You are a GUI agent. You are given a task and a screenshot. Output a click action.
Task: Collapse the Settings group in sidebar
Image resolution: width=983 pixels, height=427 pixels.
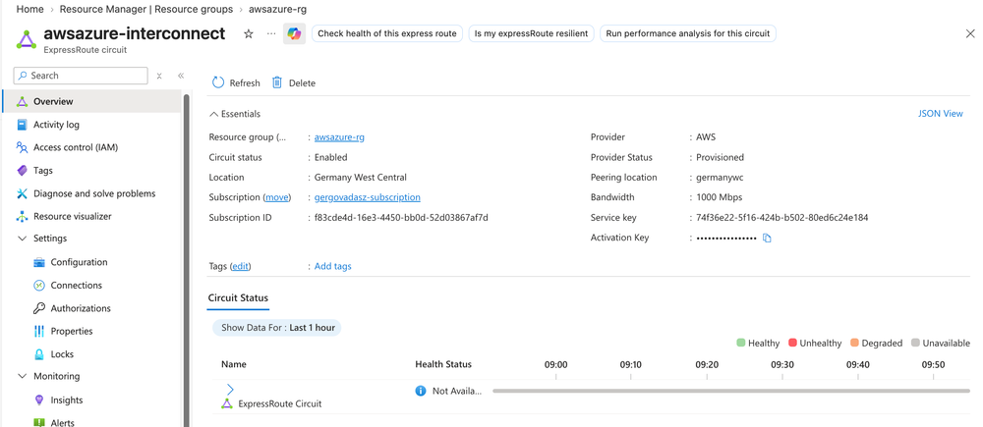coord(22,239)
